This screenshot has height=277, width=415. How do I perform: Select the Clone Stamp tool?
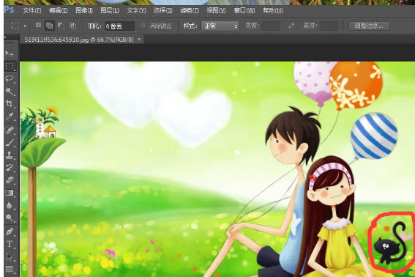[10, 155]
